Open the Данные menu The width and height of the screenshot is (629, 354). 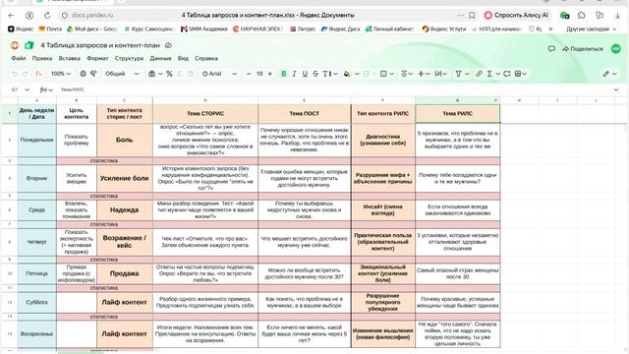(160, 59)
